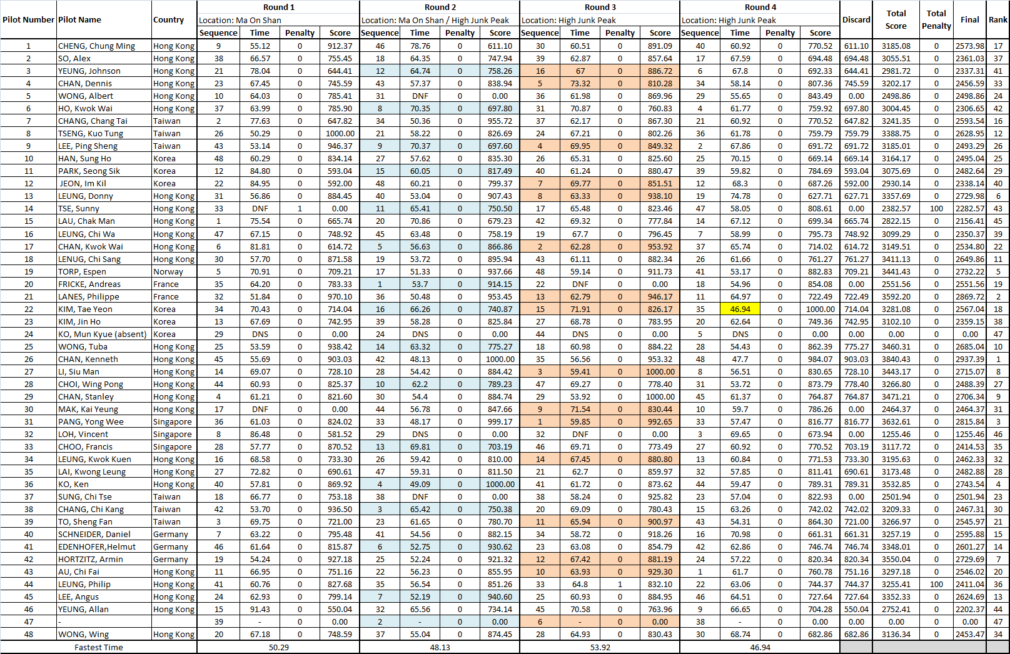Image resolution: width=1010 pixels, height=654 pixels.
Task: Select Final score 2937.39
Action: pyautogui.click(x=970, y=360)
